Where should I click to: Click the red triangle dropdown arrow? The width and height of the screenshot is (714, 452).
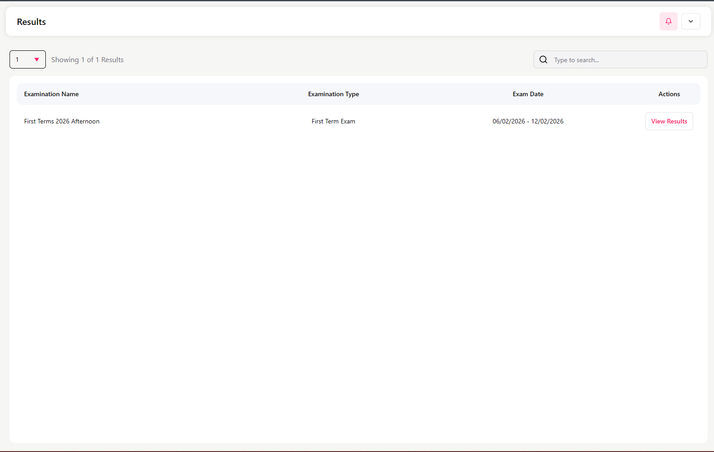coord(37,59)
